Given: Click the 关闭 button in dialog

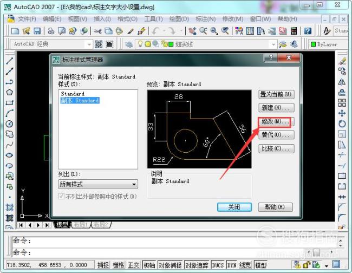Looking at the screenshot, I should pos(234,207).
